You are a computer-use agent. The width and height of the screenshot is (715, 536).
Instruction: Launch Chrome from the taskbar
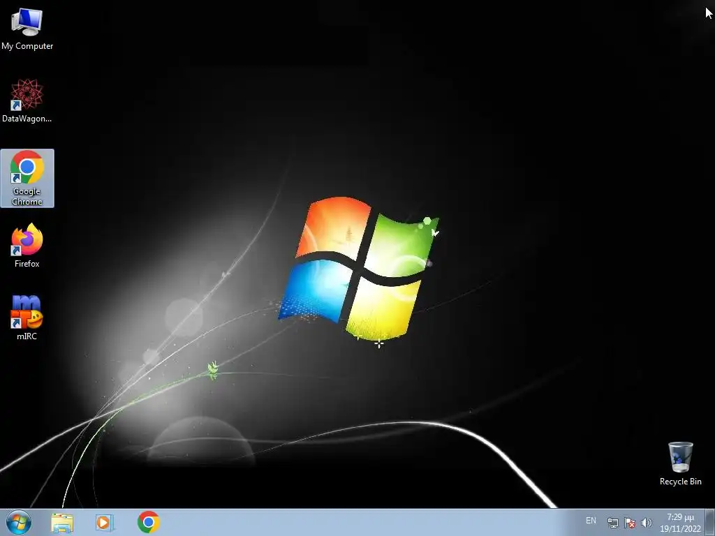point(148,522)
